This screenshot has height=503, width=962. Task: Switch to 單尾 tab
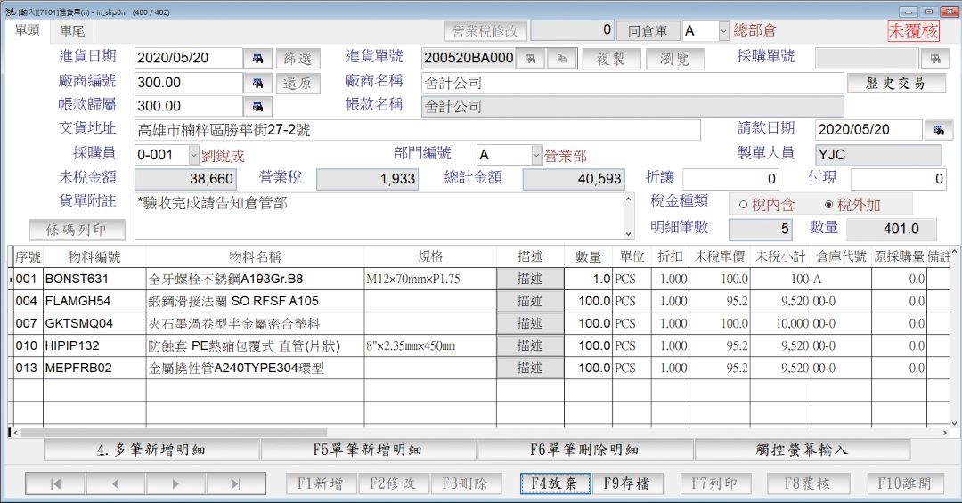point(72,30)
